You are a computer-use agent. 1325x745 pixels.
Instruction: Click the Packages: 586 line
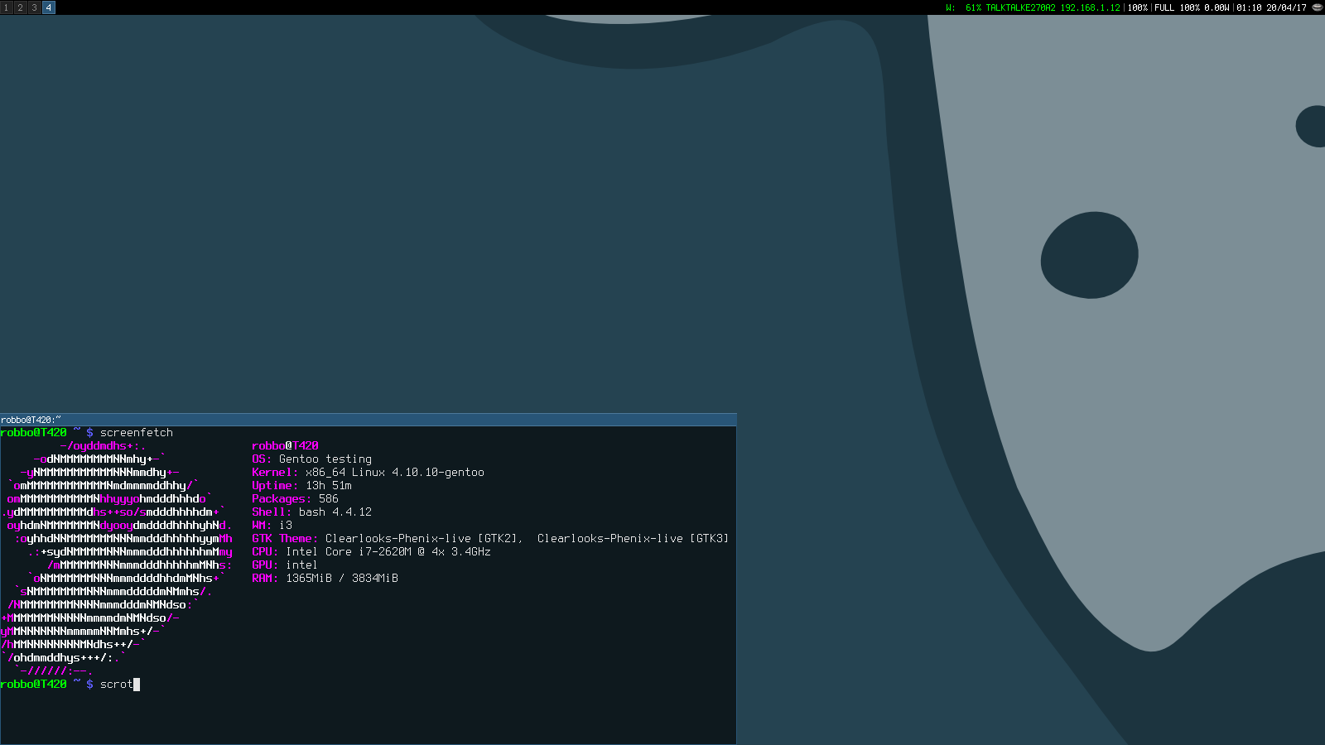tap(295, 499)
